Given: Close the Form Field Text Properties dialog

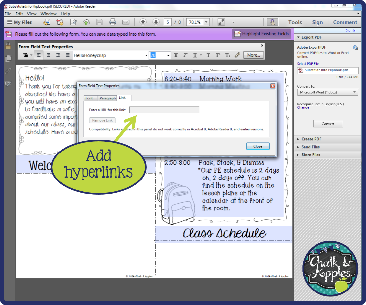Looking at the screenshot, I should (257, 146).
